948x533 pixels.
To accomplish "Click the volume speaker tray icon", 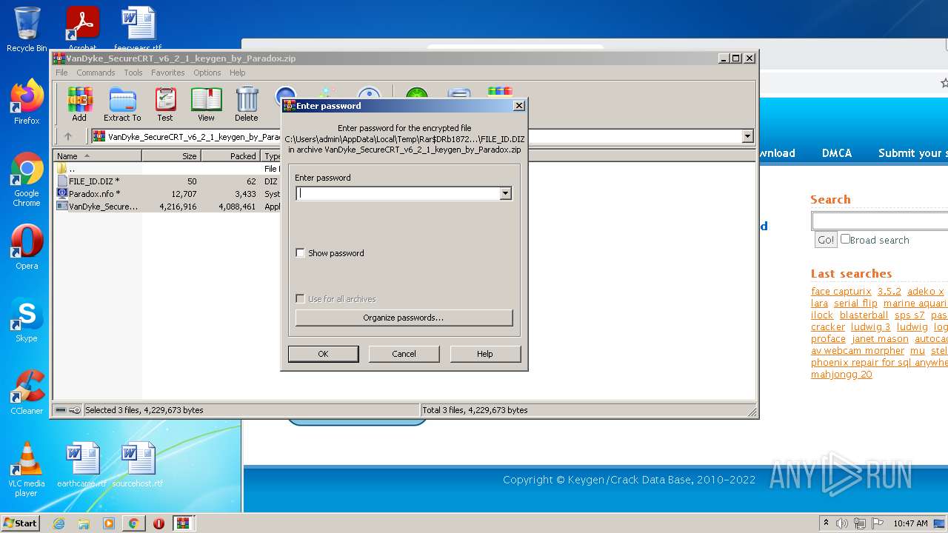I will tap(842, 523).
